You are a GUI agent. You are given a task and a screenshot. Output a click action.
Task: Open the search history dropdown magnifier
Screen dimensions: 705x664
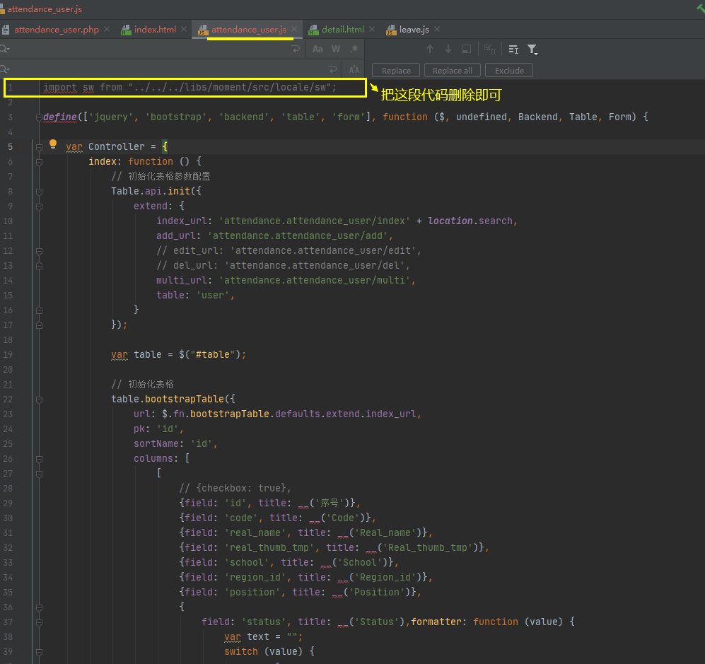pos(7,49)
